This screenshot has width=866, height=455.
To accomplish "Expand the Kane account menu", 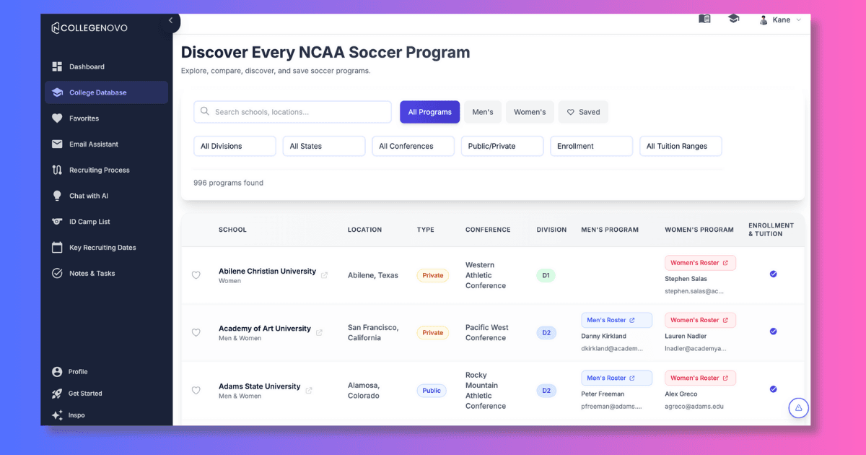I will (x=781, y=19).
